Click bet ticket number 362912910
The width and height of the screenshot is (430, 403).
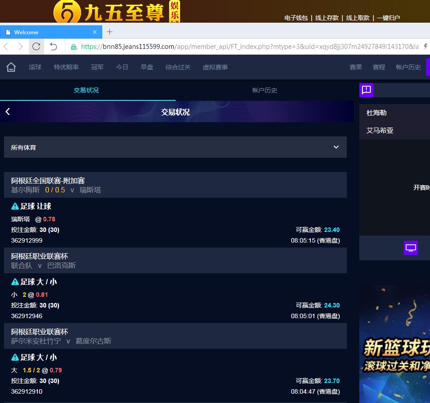coord(27,391)
